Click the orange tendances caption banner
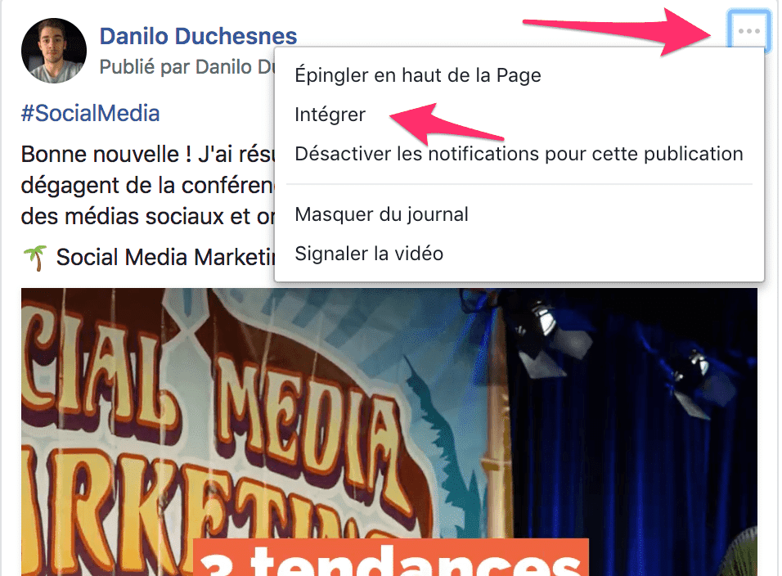 (x=390, y=557)
